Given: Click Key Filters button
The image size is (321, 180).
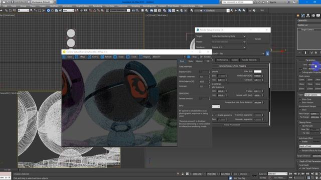Looking at the screenshot, I should (x=279, y=178).
